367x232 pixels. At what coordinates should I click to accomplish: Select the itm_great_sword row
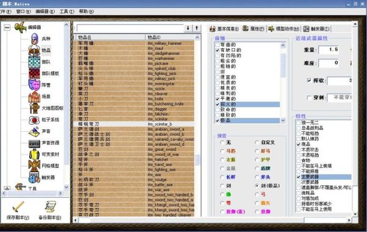tap(133, 150)
